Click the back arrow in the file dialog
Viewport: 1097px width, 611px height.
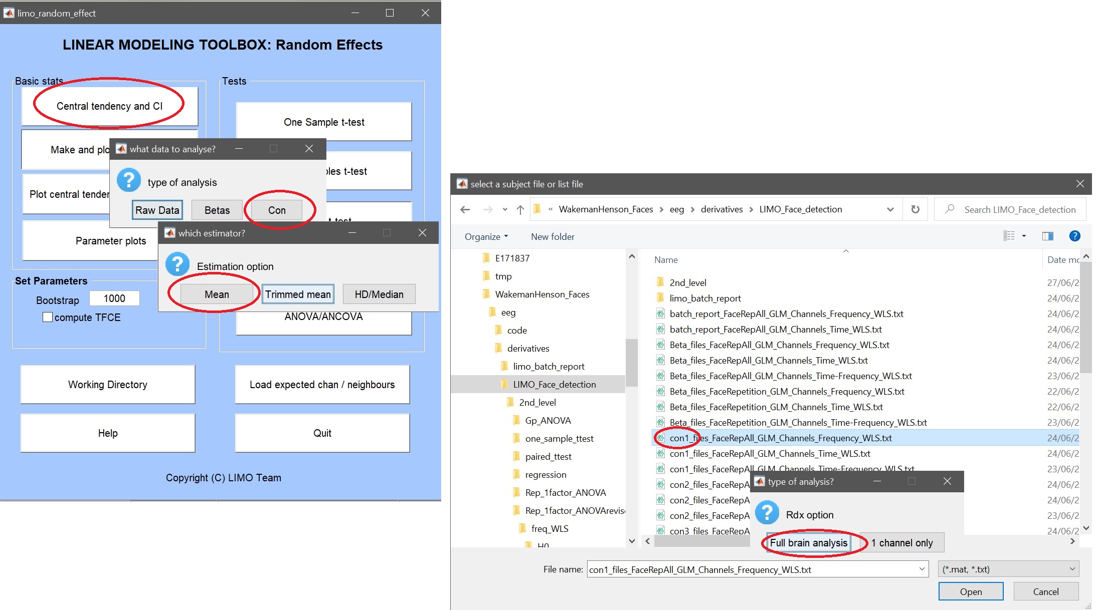465,210
